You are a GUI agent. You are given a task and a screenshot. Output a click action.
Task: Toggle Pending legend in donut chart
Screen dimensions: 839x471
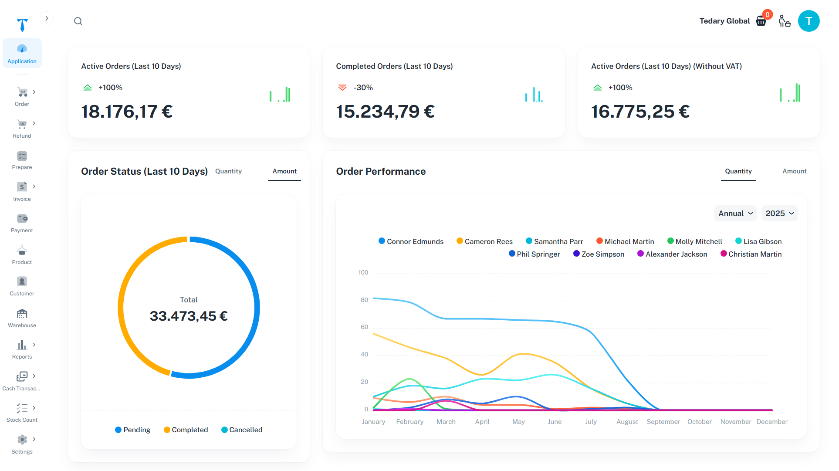click(x=133, y=430)
